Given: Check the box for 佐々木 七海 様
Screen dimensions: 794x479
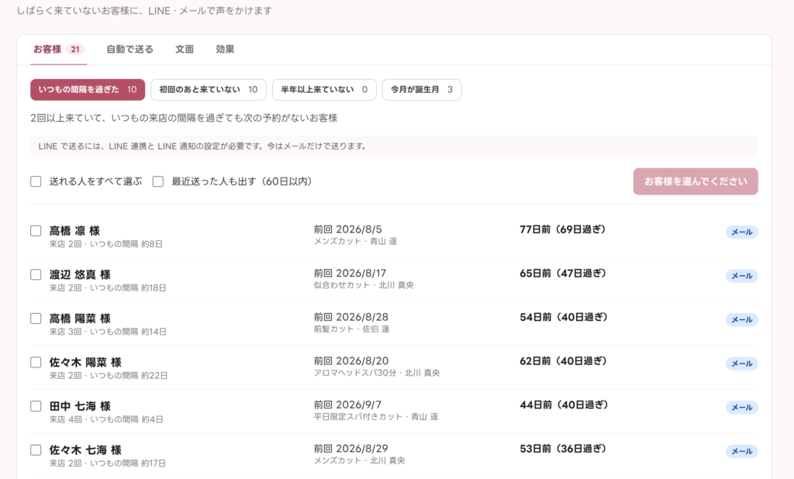Looking at the screenshot, I should tap(36, 450).
